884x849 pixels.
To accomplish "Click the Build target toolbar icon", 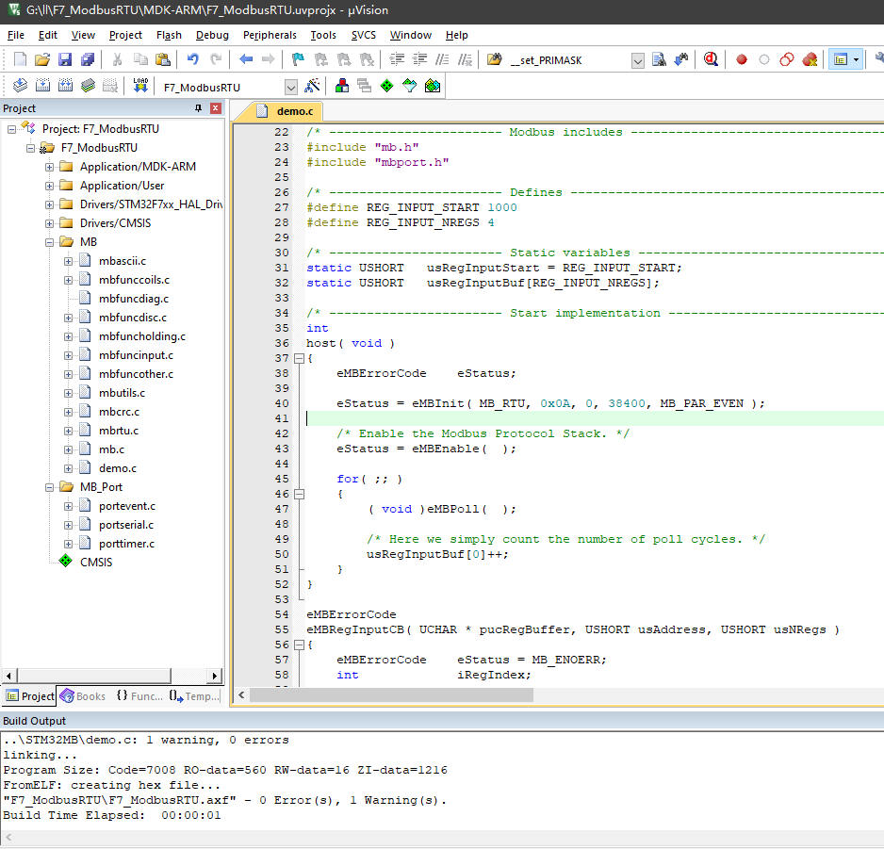I will coord(42,86).
